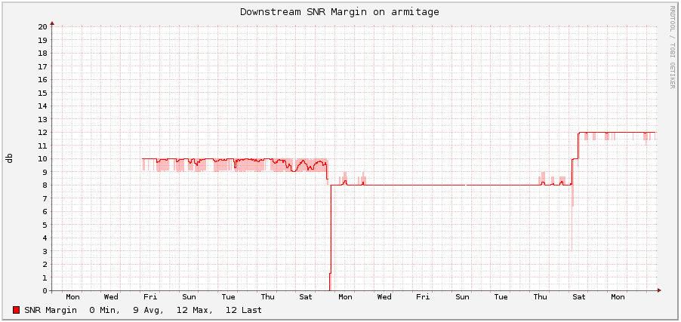
Task: Click the y-axis label '2'
Action: (x=45, y=264)
